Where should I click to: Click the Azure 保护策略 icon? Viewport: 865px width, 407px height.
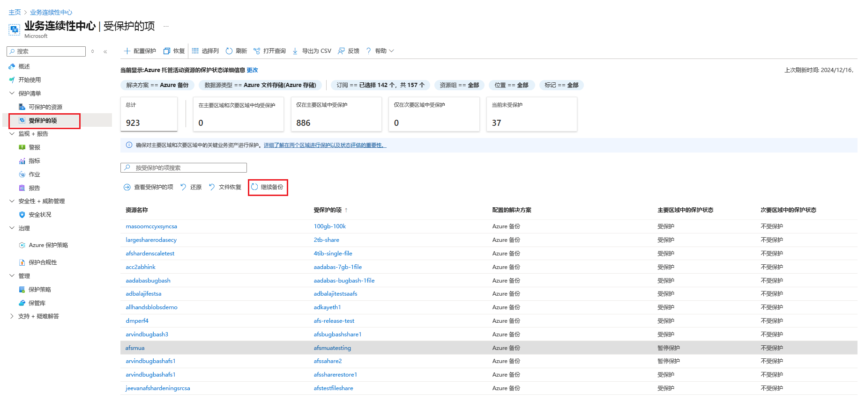tap(22, 245)
